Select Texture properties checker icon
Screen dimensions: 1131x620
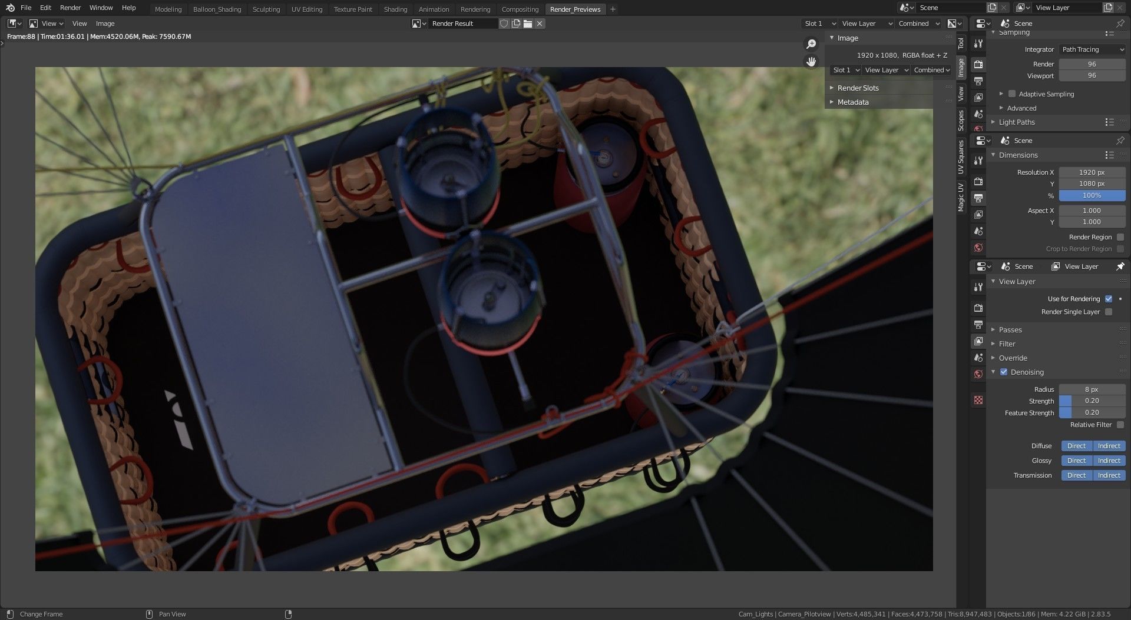[x=978, y=400]
